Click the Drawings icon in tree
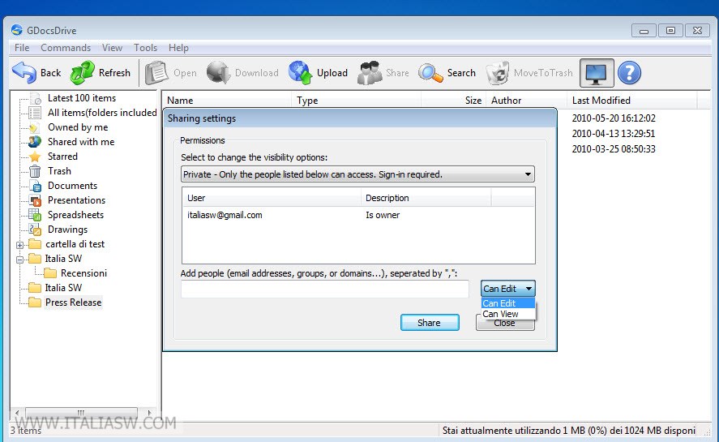Viewport: 719px width, 442px height. click(35, 230)
